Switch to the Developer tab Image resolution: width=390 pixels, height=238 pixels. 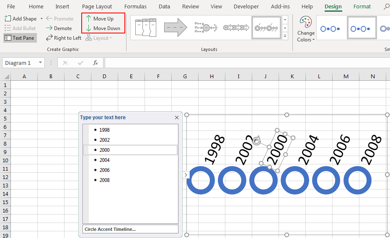(246, 6)
